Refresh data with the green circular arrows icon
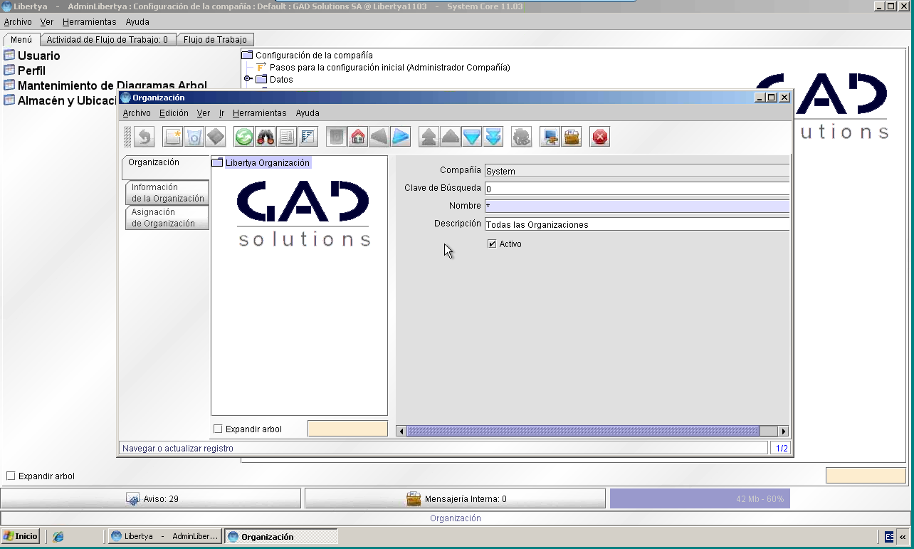 click(x=244, y=136)
